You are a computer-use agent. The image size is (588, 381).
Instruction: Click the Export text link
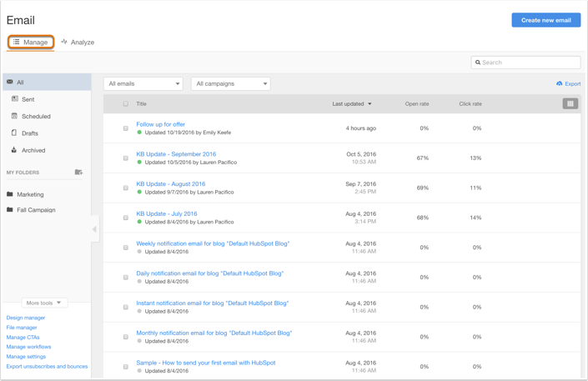pos(573,83)
